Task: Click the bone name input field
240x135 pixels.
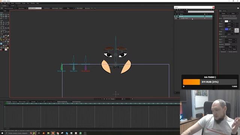Action: coord(35,8)
